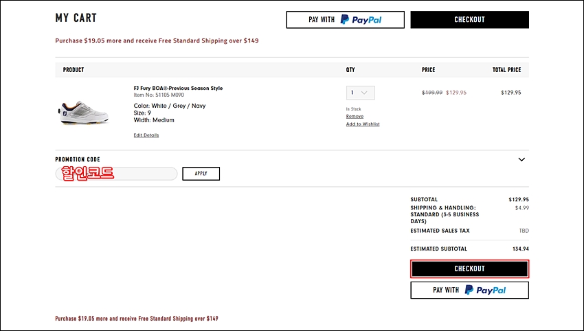Screen dimensions: 584x331
Task: Click the Color: White / Grey / Navy text
Action: (170, 106)
